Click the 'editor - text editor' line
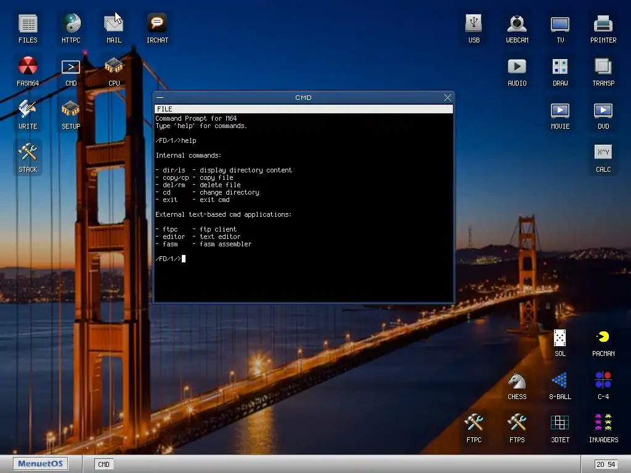The width and height of the screenshot is (631, 473). click(198, 236)
